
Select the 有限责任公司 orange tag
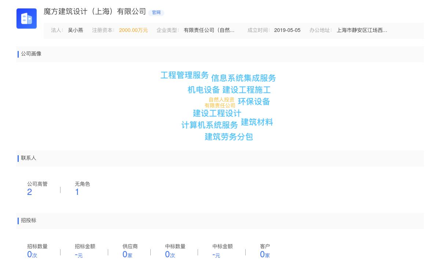220,106
